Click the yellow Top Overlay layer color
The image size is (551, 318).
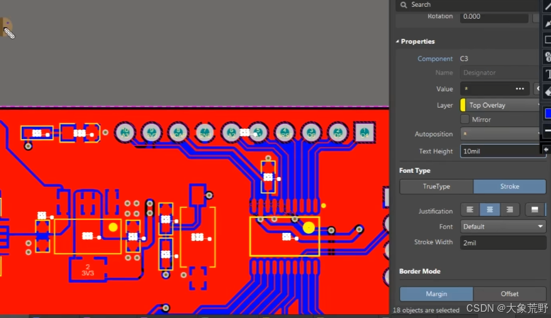point(463,105)
